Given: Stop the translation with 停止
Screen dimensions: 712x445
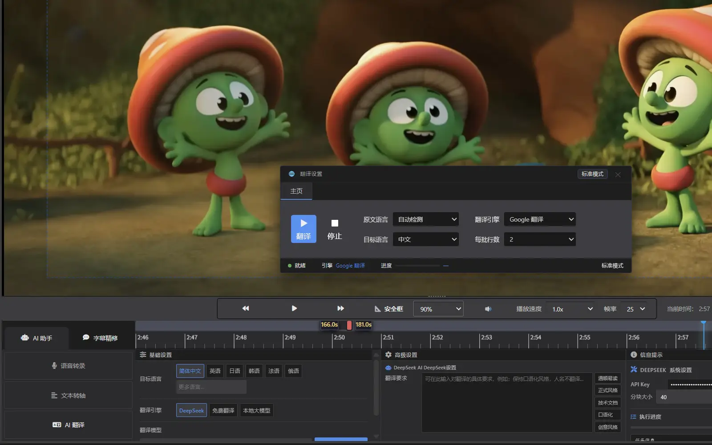Looking at the screenshot, I should coord(335,229).
